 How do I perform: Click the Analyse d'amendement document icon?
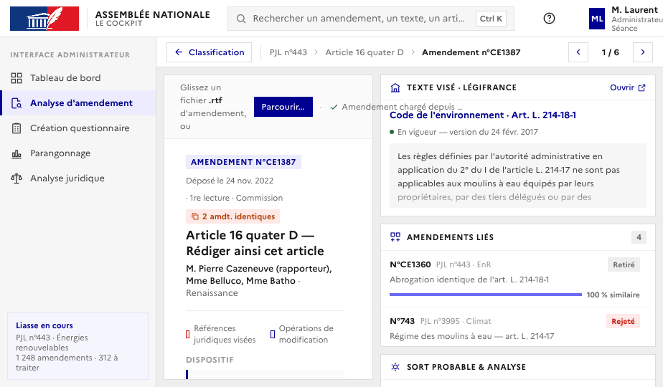17,103
